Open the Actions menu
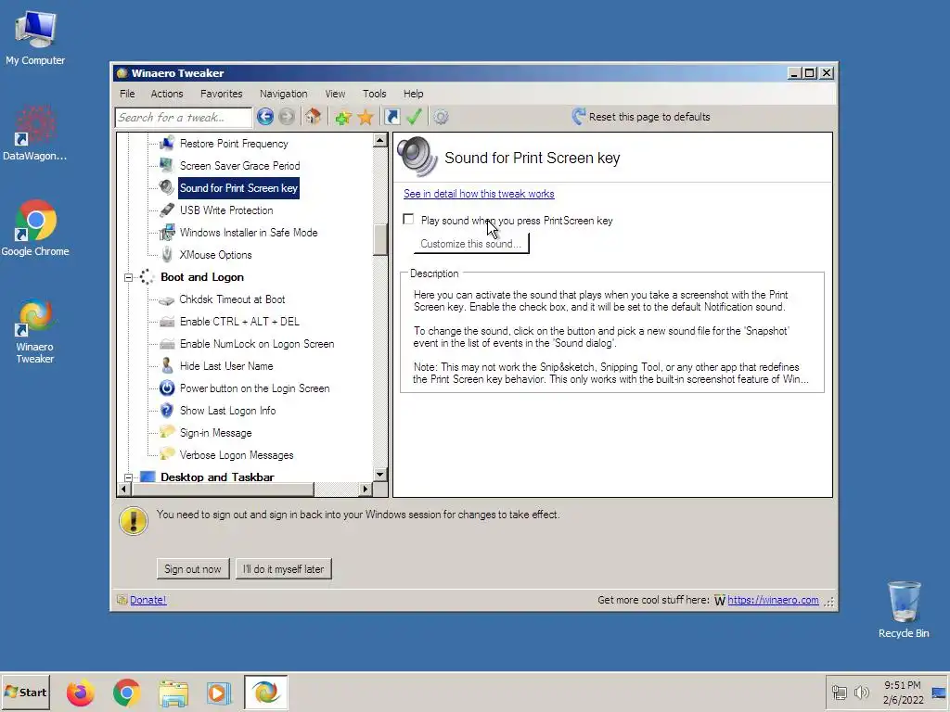 pos(167,94)
